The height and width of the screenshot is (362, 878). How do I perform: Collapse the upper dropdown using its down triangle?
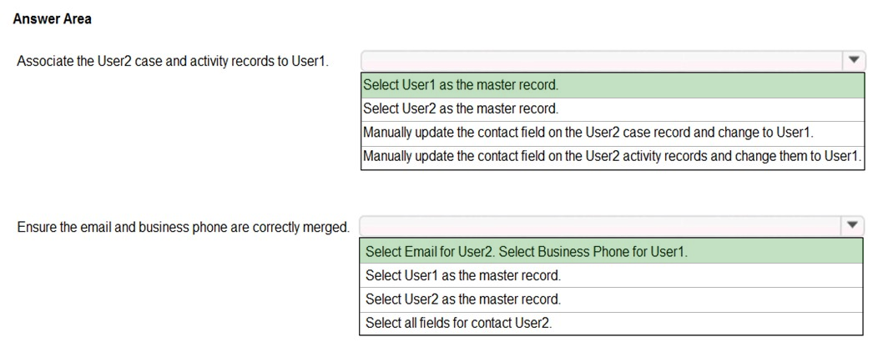point(853,60)
